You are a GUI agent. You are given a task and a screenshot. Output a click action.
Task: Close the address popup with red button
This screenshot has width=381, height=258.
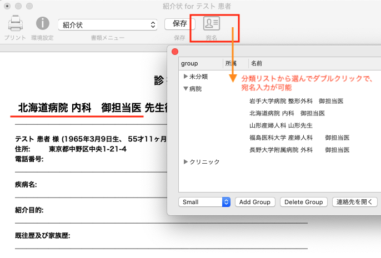[174, 52]
